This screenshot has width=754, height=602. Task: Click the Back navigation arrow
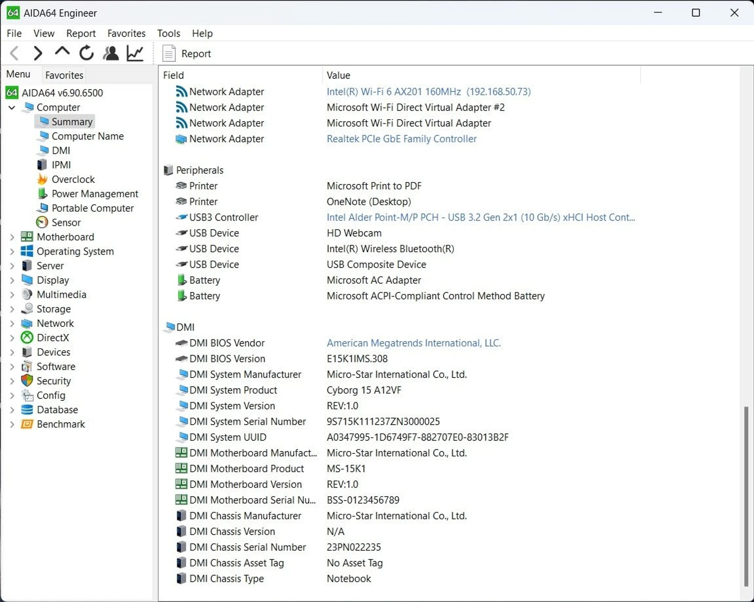[x=15, y=53]
